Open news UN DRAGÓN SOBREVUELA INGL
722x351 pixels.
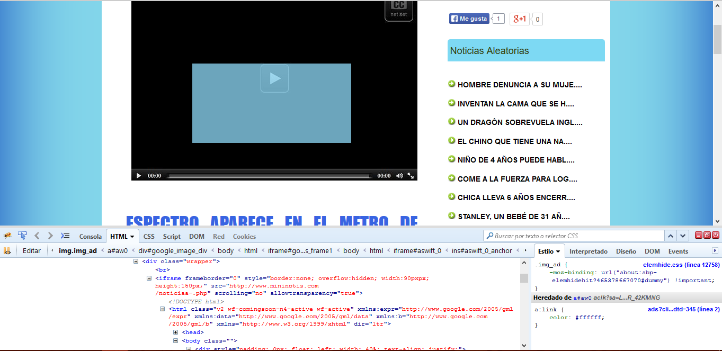pyautogui.click(x=520, y=122)
